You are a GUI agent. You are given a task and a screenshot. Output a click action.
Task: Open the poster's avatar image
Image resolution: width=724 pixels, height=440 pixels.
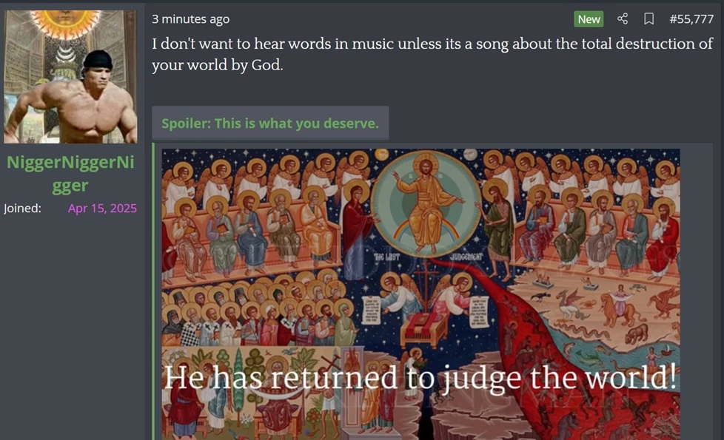[70, 77]
